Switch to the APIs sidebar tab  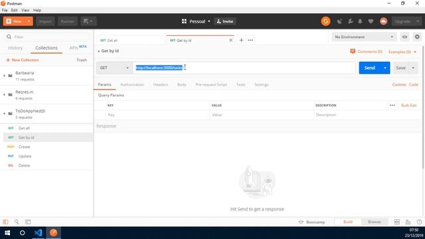[78, 48]
